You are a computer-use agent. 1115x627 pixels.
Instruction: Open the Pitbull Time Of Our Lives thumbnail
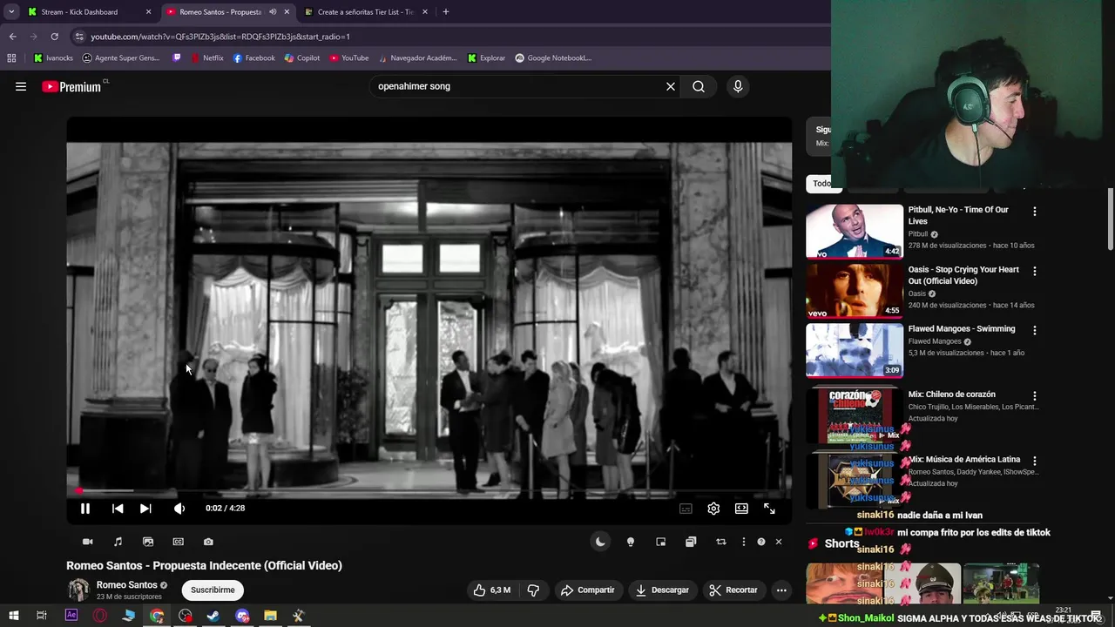pyautogui.click(x=855, y=231)
